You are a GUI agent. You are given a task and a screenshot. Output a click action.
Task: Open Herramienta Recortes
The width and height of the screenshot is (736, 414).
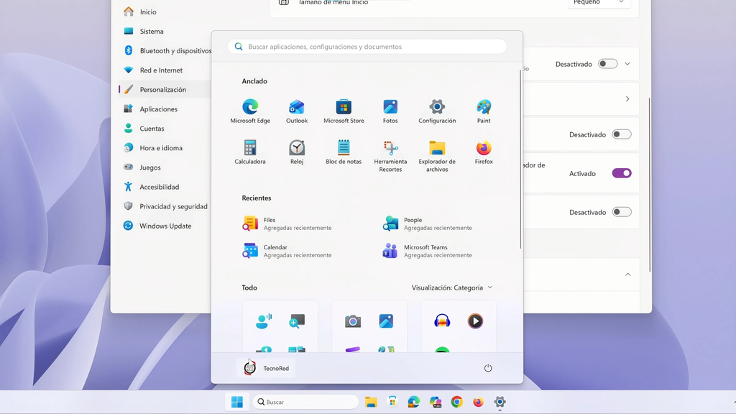click(390, 156)
